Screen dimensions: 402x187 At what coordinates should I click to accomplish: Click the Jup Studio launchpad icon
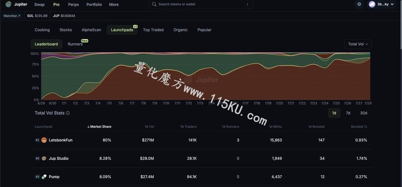44,159
